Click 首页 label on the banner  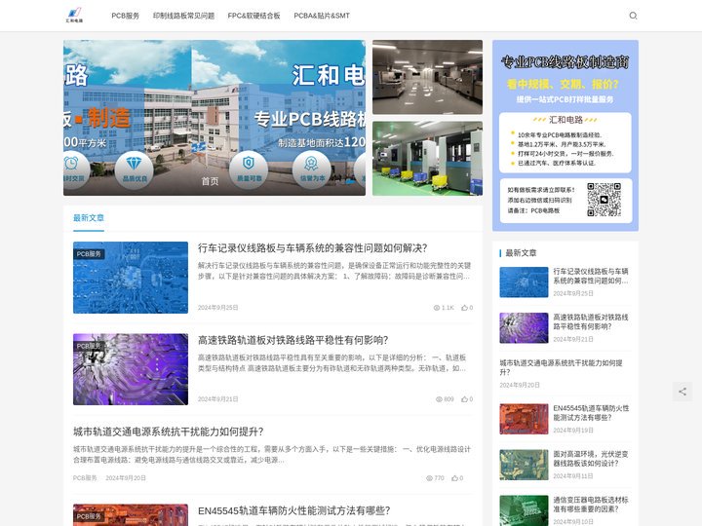pos(210,181)
